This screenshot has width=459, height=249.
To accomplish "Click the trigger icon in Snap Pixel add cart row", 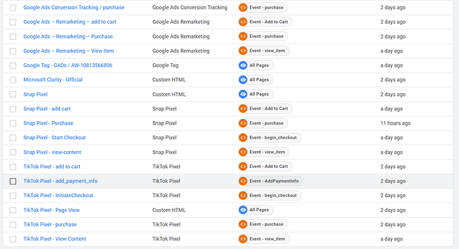I will (243, 109).
